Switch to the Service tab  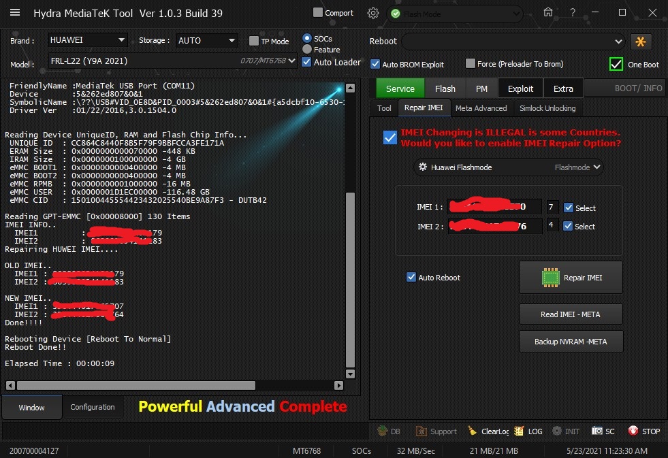(x=400, y=88)
